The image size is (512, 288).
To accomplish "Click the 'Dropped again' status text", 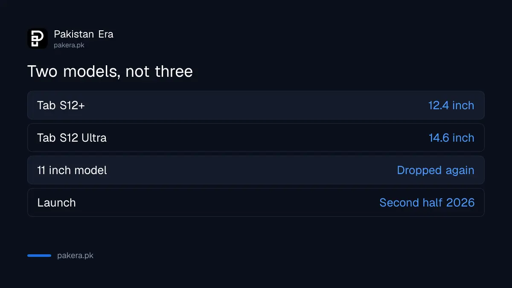I will [436, 170].
